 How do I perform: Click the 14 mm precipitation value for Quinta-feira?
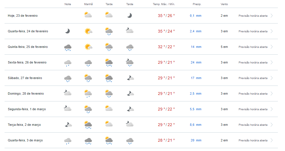196,47
